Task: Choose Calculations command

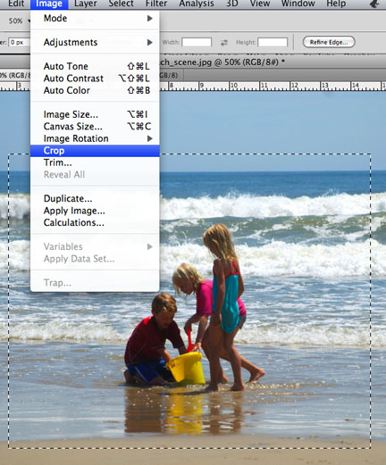Action: 95,222
